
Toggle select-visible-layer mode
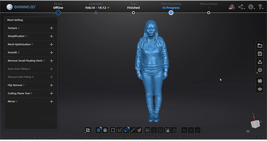click(x=98, y=130)
